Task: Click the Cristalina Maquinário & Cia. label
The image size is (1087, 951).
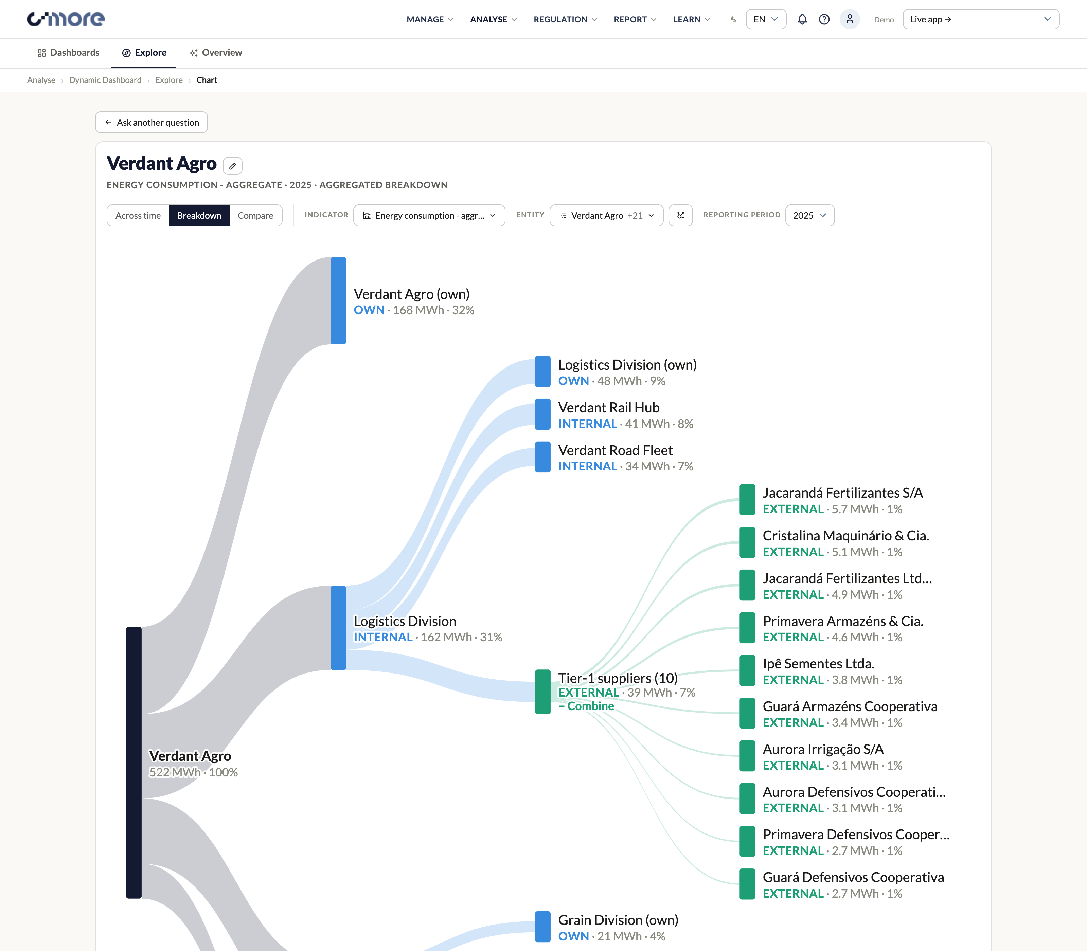Action: tap(846, 536)
